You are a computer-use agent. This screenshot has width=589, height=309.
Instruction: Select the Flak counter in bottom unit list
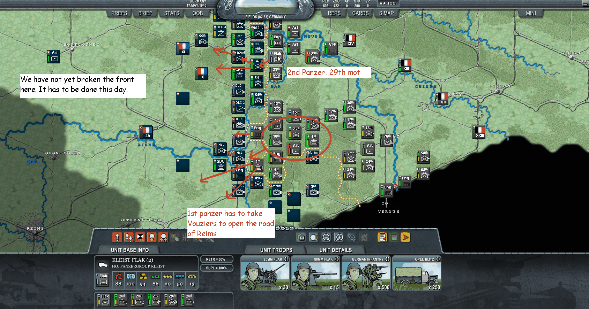coord(104,300)
